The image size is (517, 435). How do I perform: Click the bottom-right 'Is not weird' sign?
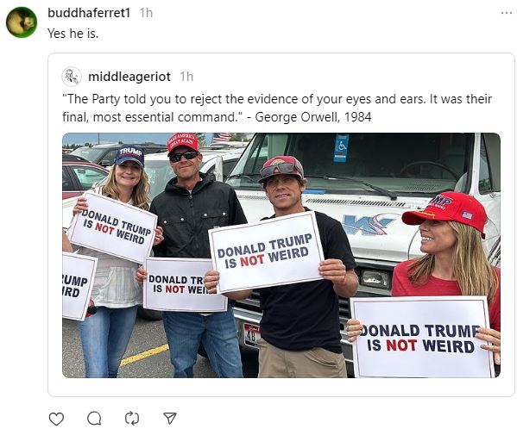click(422, 338)
